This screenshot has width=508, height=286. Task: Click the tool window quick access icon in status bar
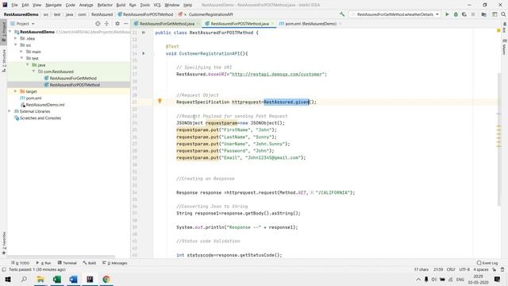click(x=4, y=269)
